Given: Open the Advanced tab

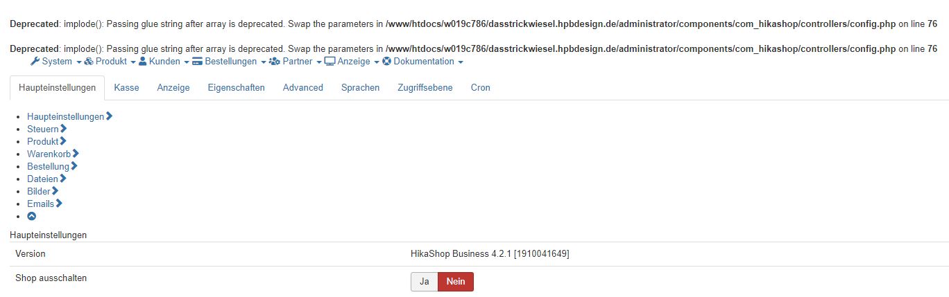Looking at the screenshot, I should 303,88.
